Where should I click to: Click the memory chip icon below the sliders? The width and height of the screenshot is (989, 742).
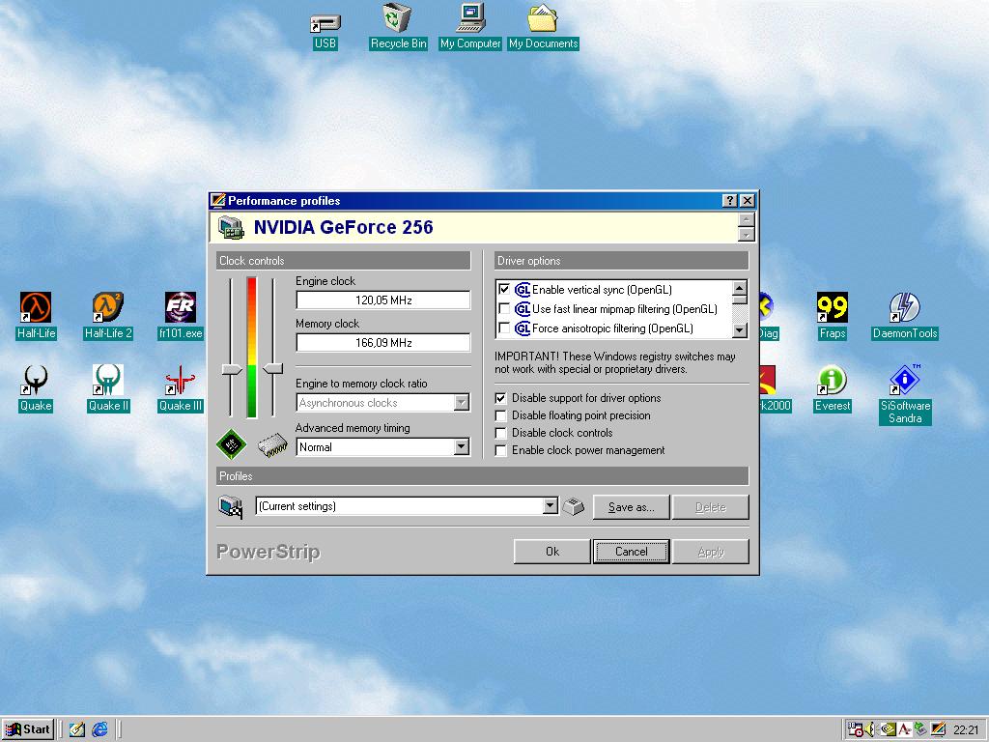[272, 445]
